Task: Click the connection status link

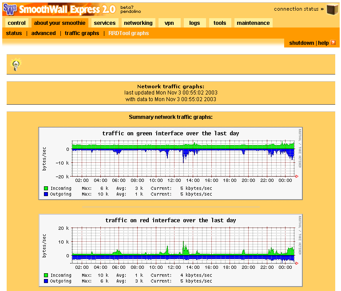Action: (x=298, y=9)
